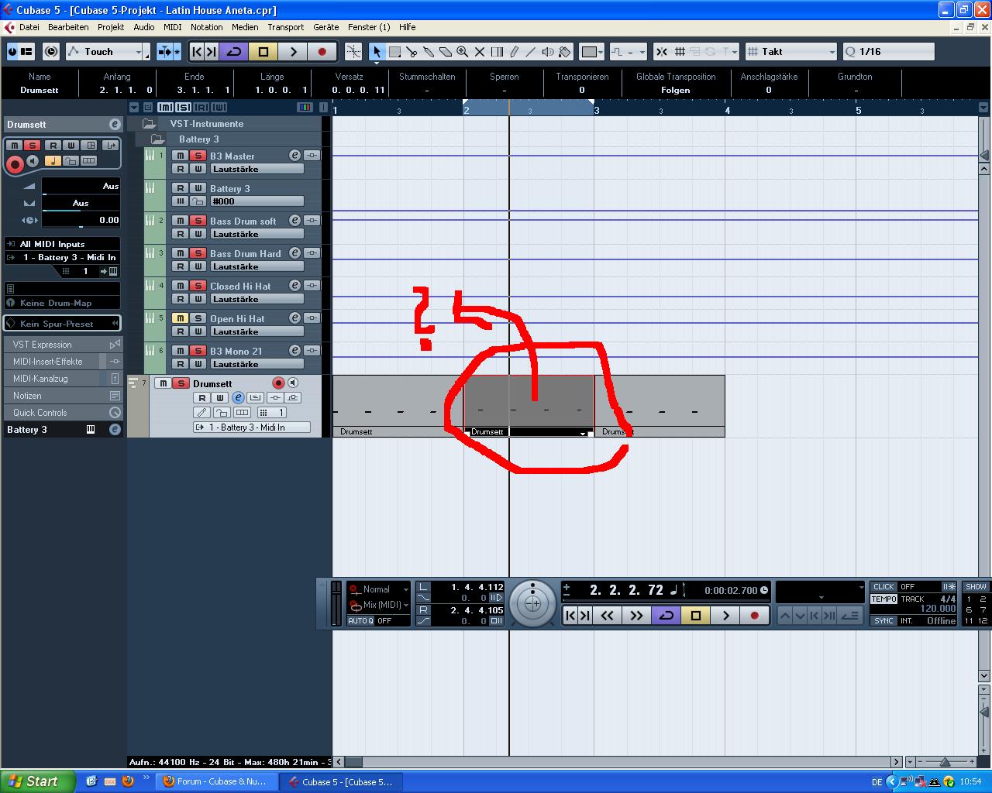
Task: Mute the B3 Master track
Action: click(x=181, y=156)
